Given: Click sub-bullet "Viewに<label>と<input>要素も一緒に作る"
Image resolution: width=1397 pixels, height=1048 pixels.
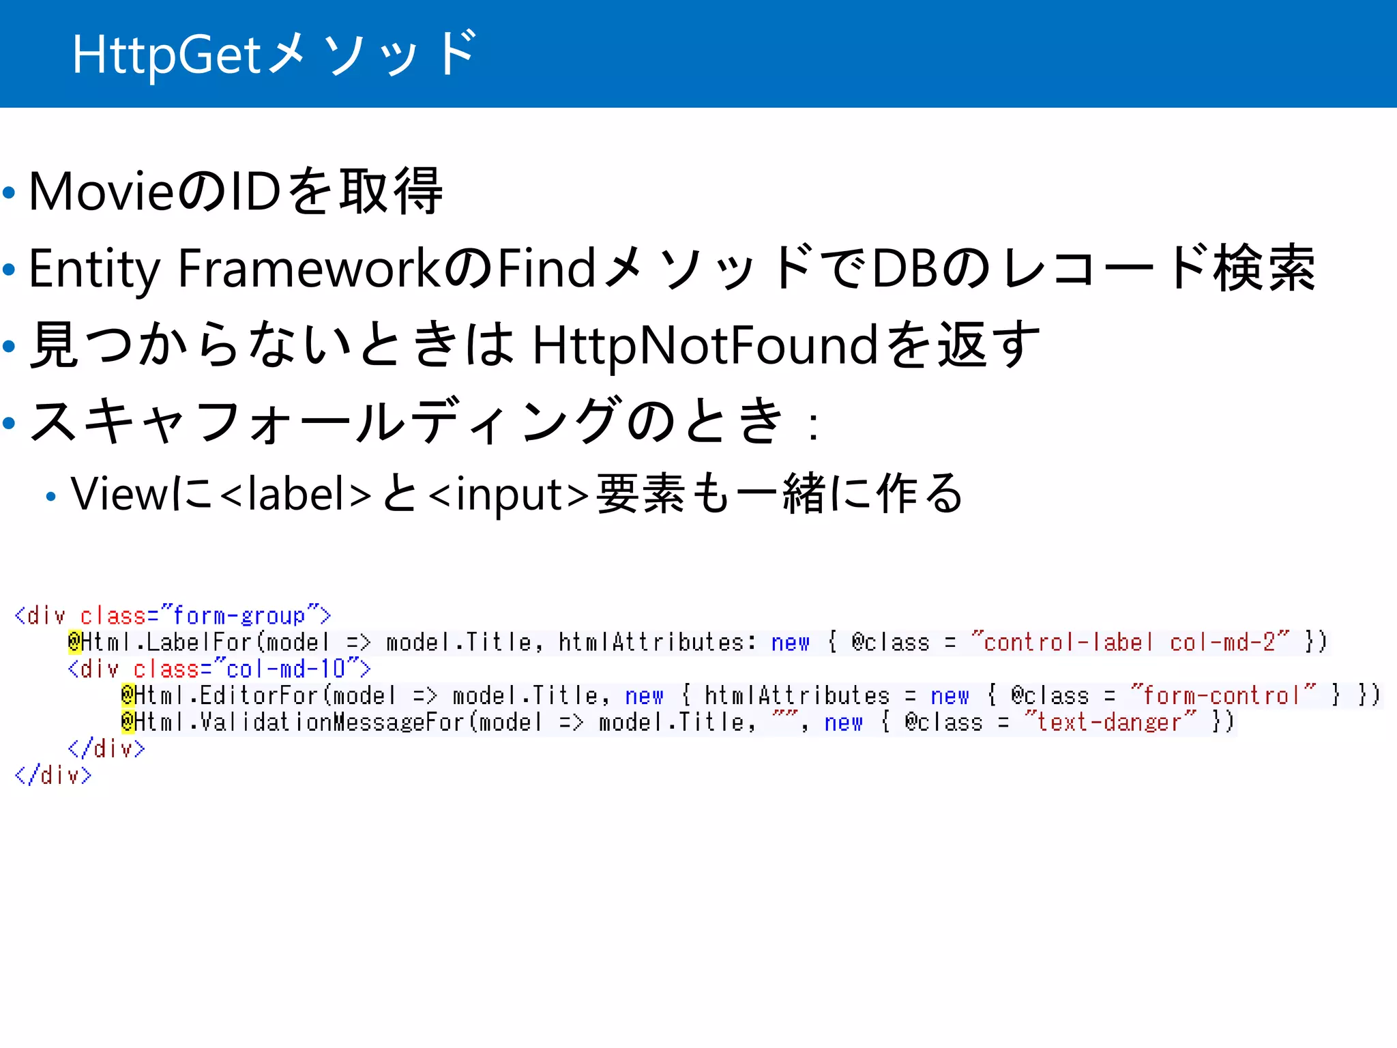Looking at the screenshot, I should [517, 493].
